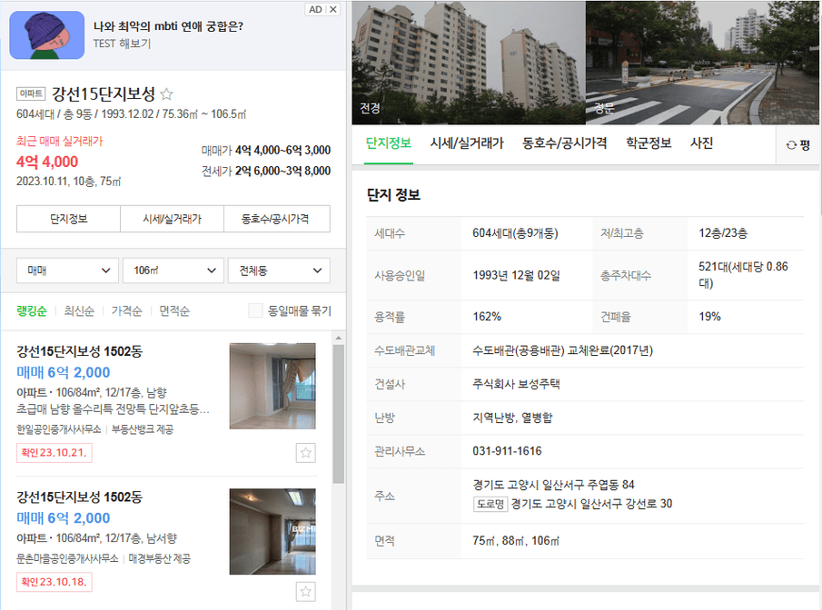Click the 매매가 4억 4,000~6억 3,000 range

tap(266, 151)
